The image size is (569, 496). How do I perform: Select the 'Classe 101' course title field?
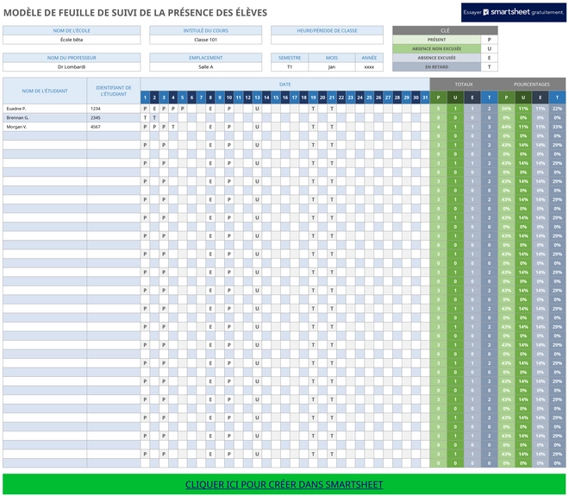[205, 40]
